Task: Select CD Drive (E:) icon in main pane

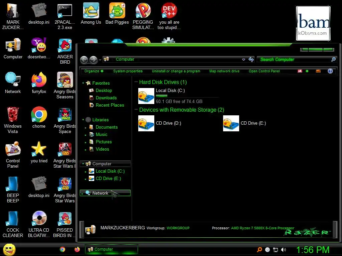Action: pyautogui.click(x=231, y=123)
